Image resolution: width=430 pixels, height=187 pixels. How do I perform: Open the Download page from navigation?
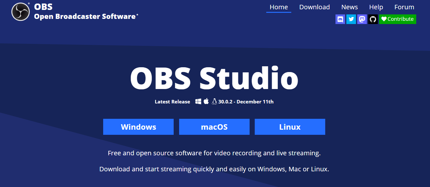(x=314, y=7)
